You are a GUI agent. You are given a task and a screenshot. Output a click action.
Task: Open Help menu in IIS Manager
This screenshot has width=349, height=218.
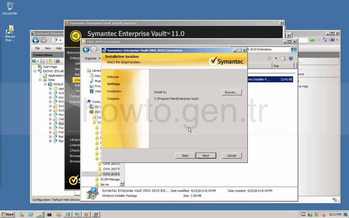[x=59, y=48]
